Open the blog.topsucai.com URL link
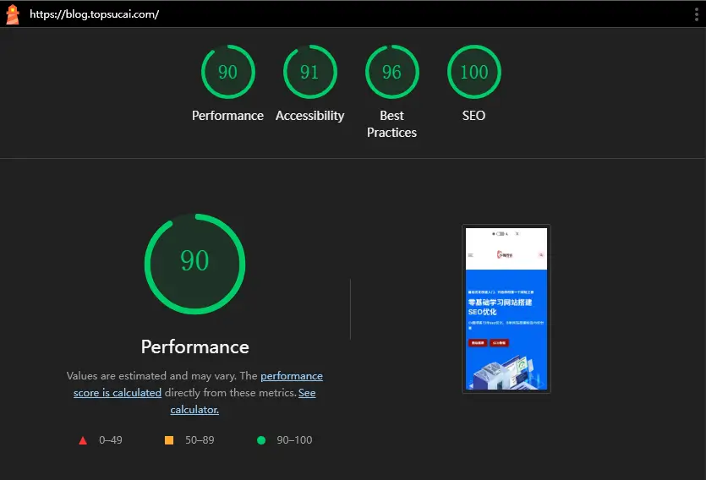This screenshot has width=706, height=480. tap(94, 14)
